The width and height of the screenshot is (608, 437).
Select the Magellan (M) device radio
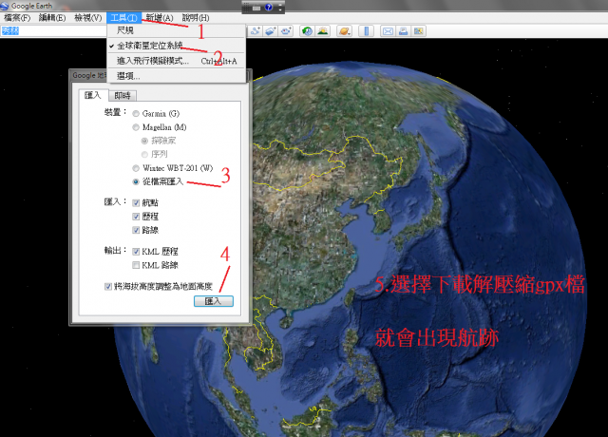136,127
